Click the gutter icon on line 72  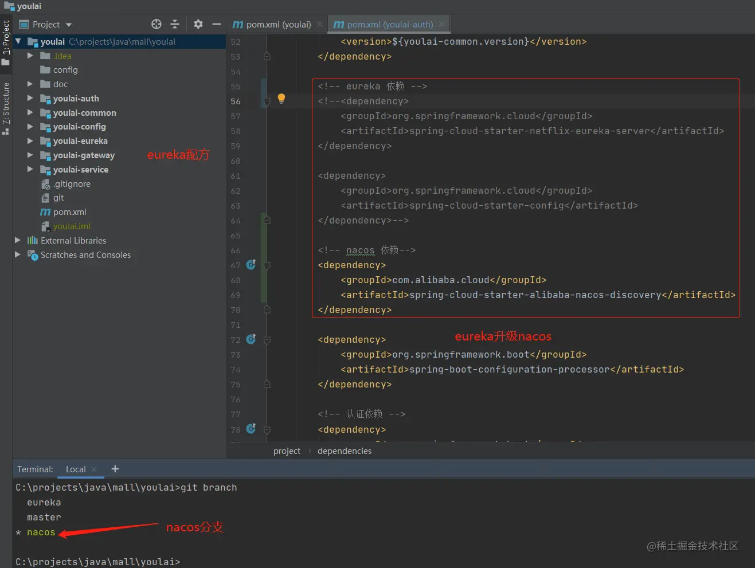click(251, 339)
